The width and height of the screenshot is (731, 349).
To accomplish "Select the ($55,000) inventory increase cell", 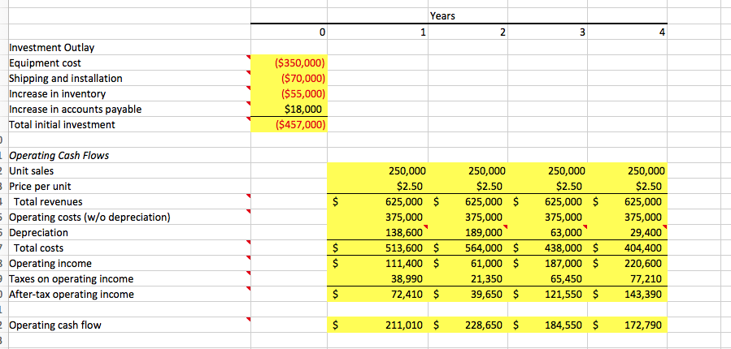I will click(289, 93).
